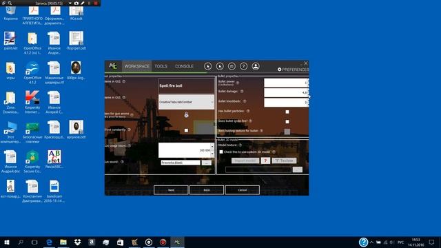Click the red recorder stop button
Screen dimensions: 441x248
click(x=96, y=3)
